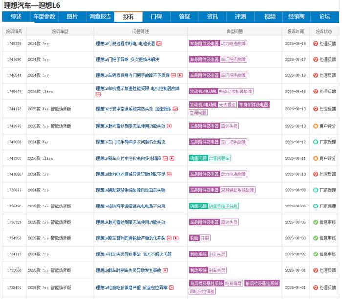Click orange 用户评分 icon for complaint 1743978
Screen dimensions: 342x299
pos(316,126)
